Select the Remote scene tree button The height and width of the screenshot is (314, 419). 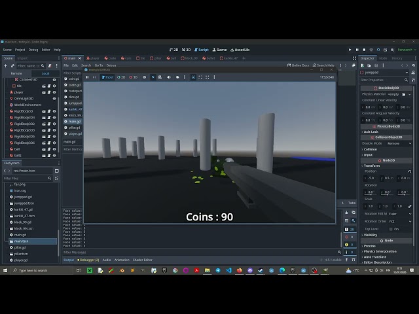click(16, 73)
